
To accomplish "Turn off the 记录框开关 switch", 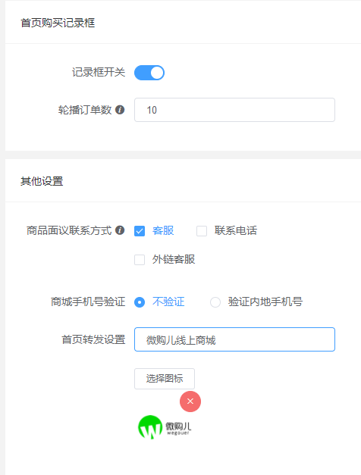I will coord(149,73).
